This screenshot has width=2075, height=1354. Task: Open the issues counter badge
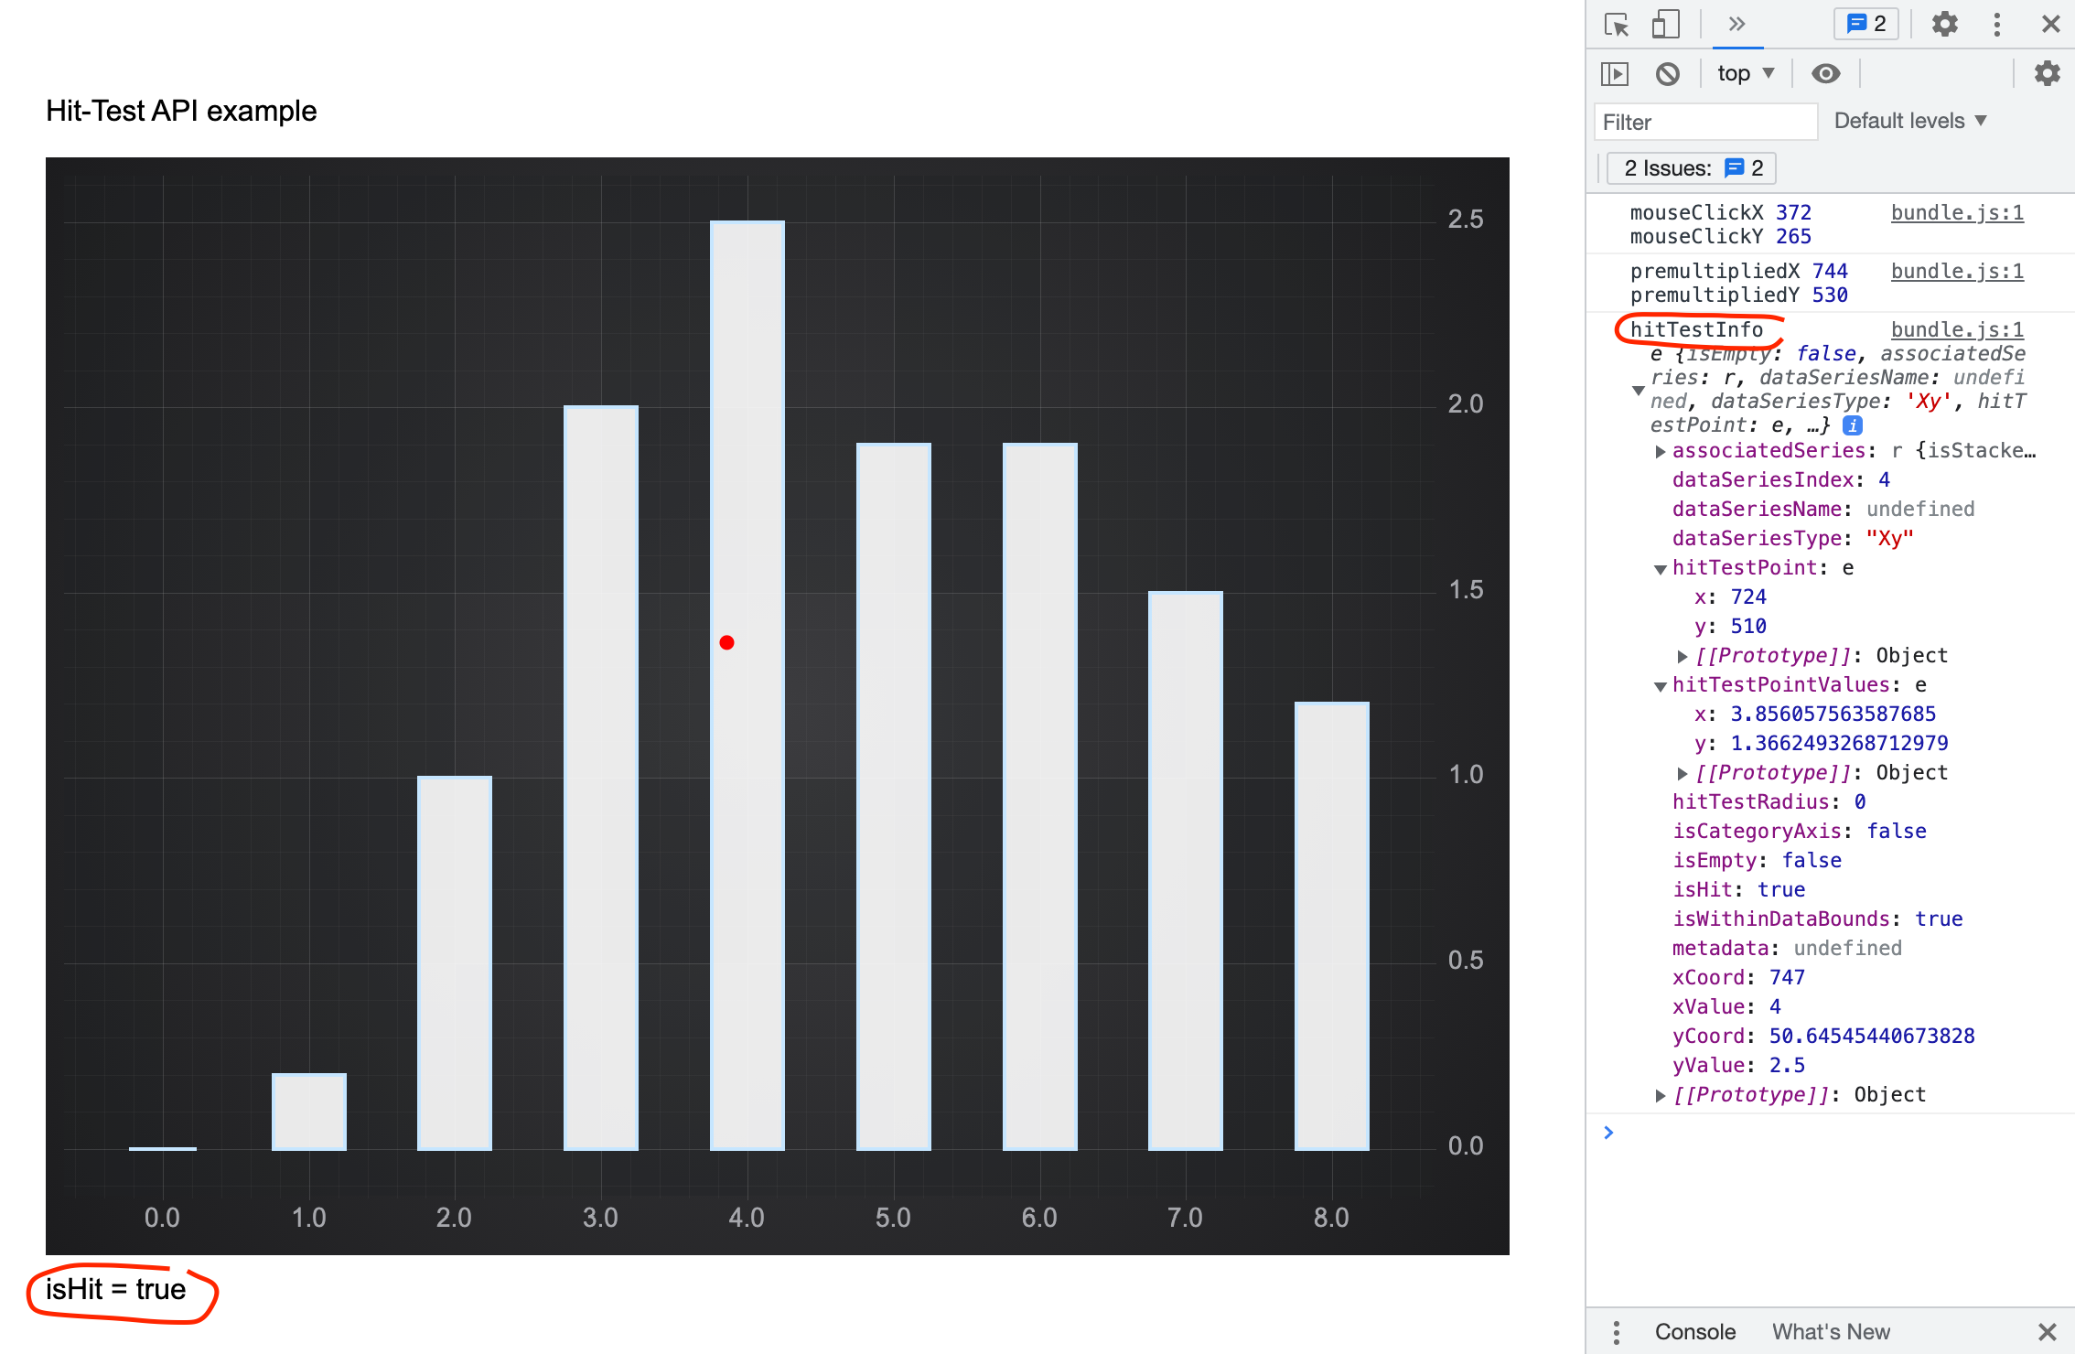[x=1865, y=24]
